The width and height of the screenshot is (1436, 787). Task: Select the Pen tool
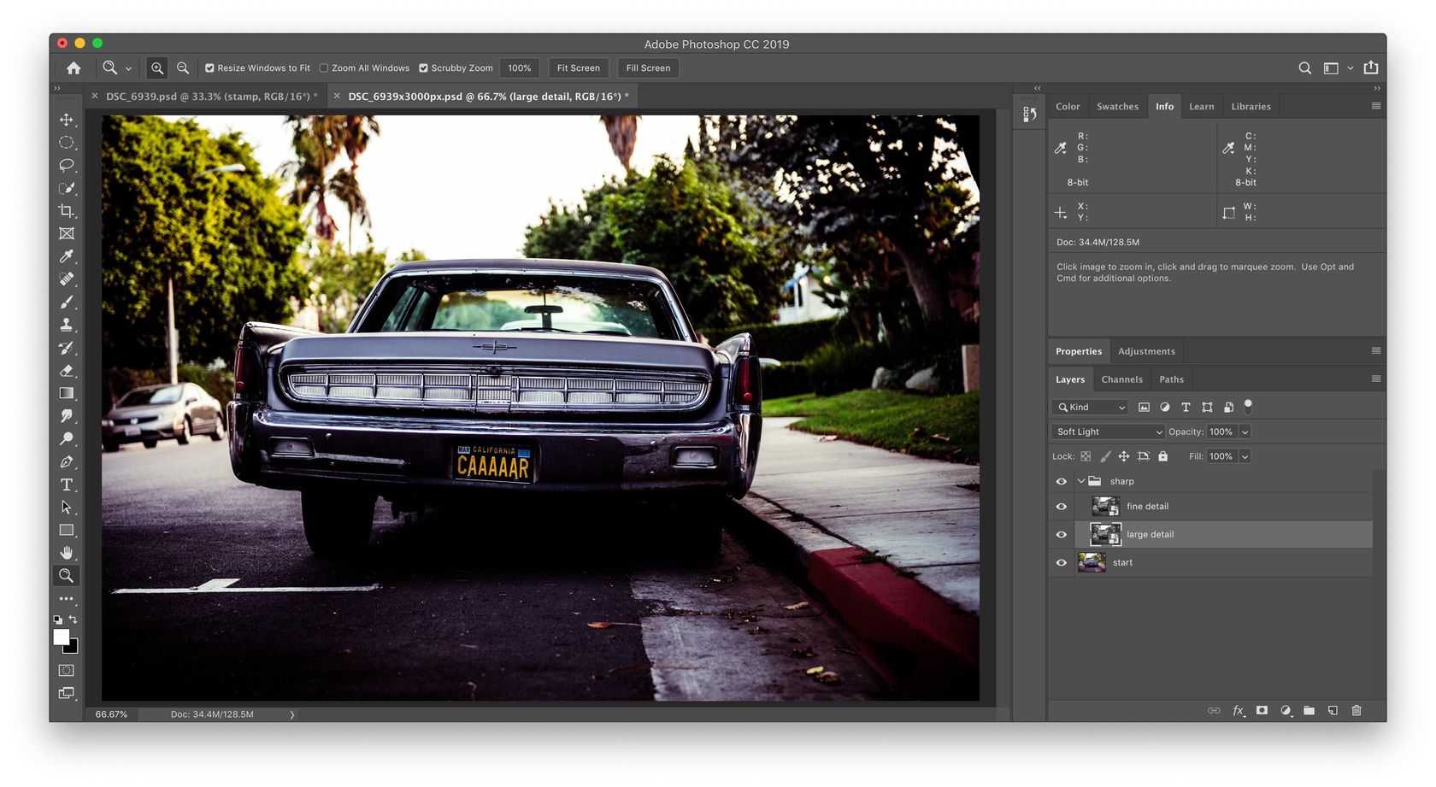pos(66,461)
